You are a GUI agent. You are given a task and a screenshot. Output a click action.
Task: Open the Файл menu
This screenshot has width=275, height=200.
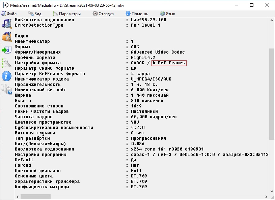coord(9,14)
